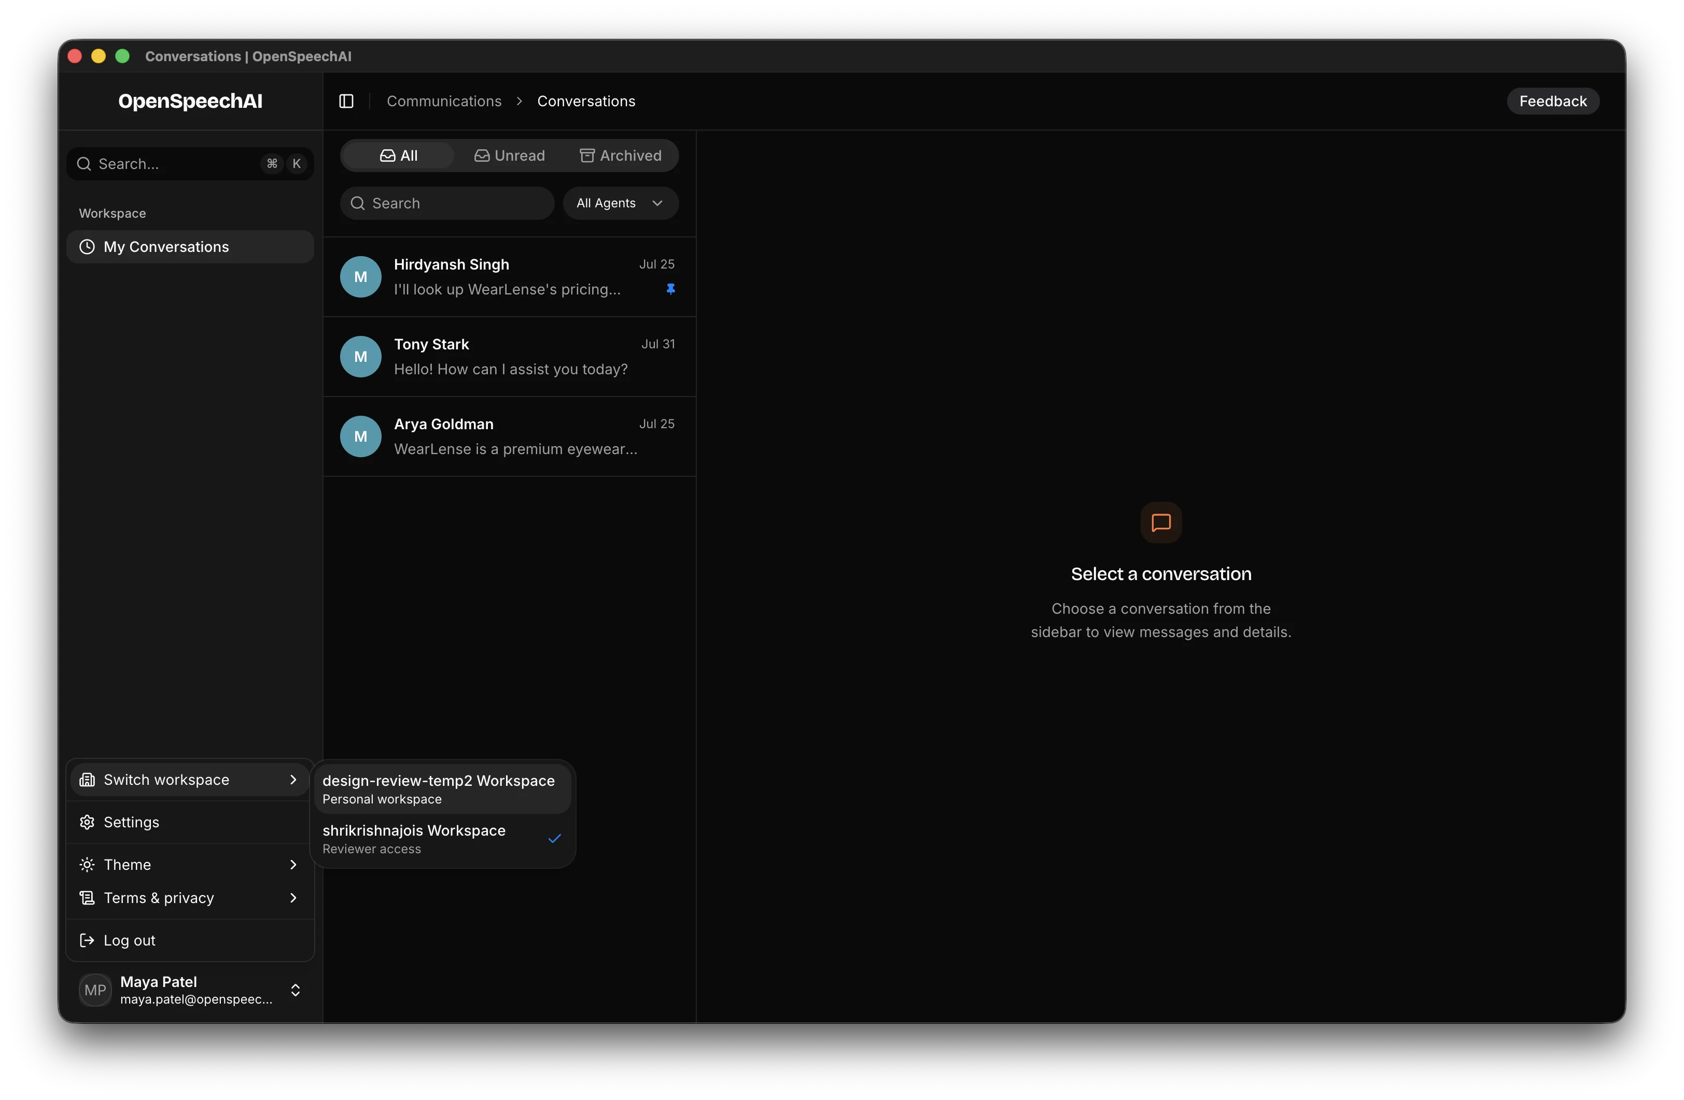
Task: Focus the conversations Search field
Action: (447, 204)
